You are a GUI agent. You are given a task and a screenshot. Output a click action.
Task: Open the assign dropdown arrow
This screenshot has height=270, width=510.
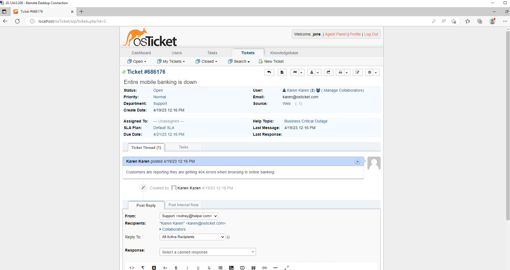[x=318, y=72]
